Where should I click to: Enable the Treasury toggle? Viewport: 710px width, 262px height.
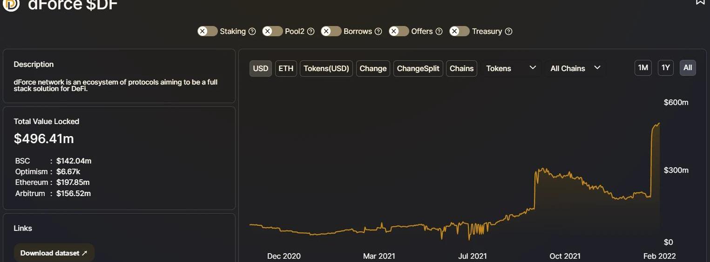point(460,31)
